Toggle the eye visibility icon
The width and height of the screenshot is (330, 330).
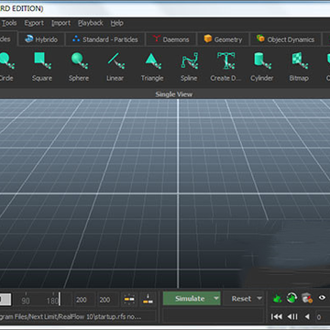(x=322, y=297)
